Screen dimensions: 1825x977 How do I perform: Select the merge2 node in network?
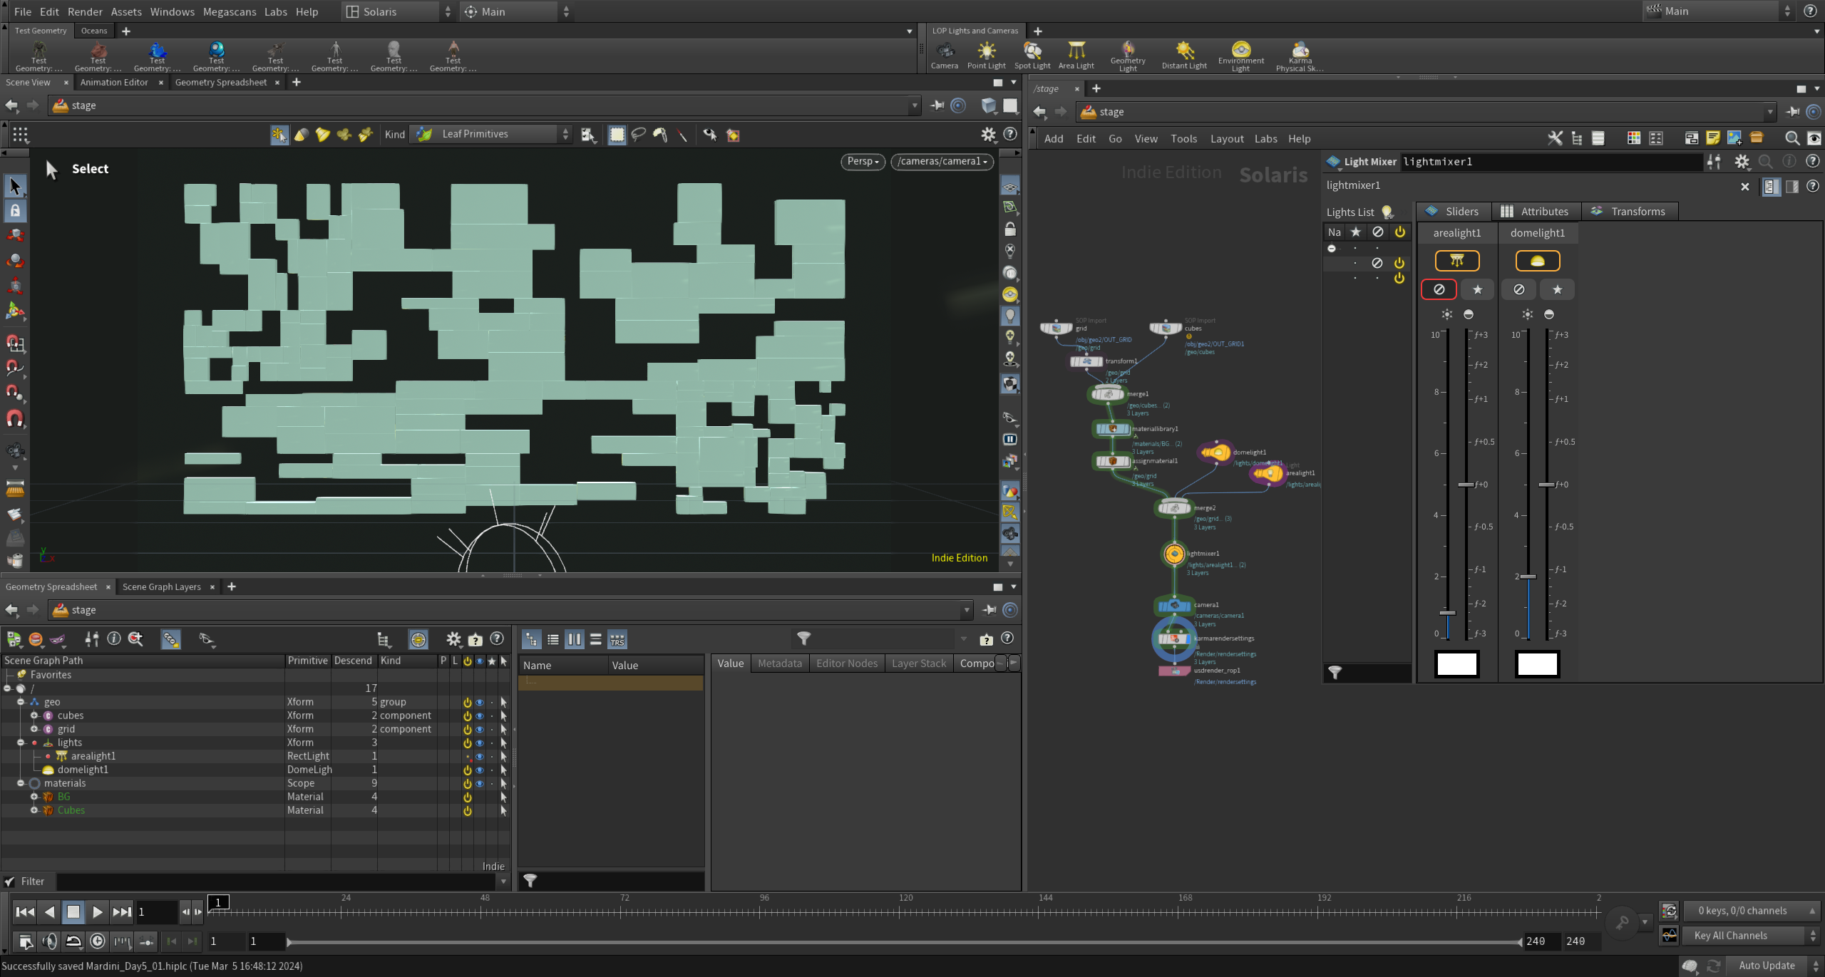(x=1174, y=508)
